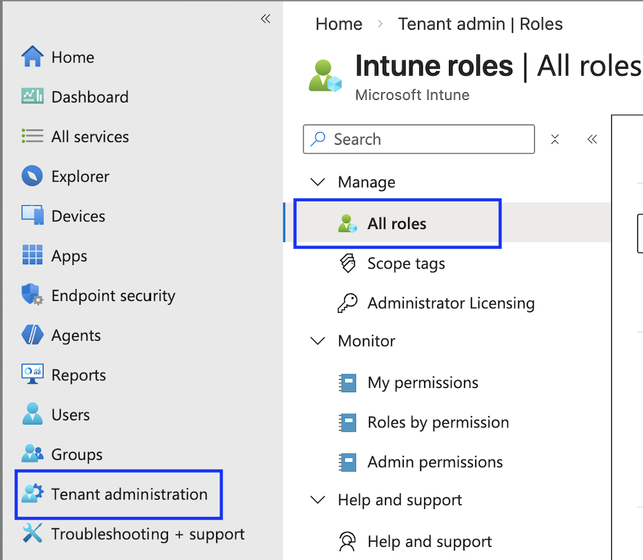Click the Administrator Licensing key icon
Image resolution: width=643 pixels, height=560 pixels.
[x=348, y=303]
